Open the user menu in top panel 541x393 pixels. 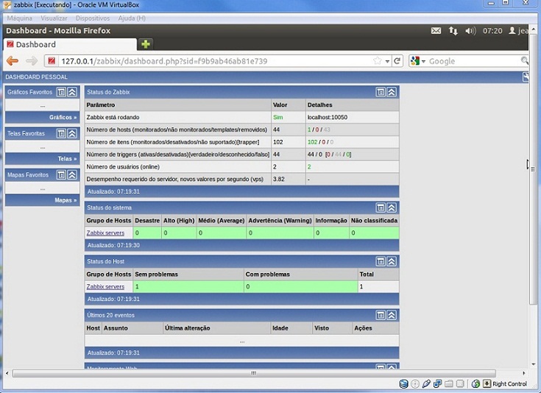tap(519, 31)
